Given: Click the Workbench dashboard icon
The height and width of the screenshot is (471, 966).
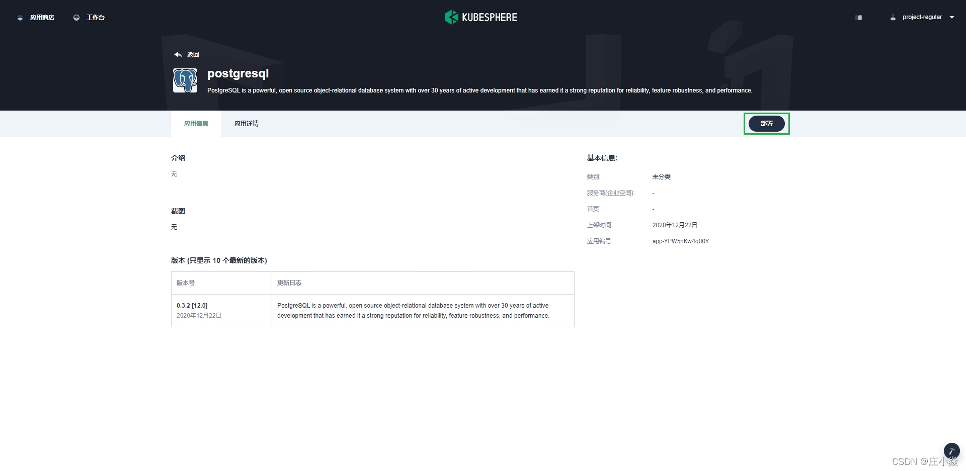Looking at the screenshot, I should click(76, 18).
